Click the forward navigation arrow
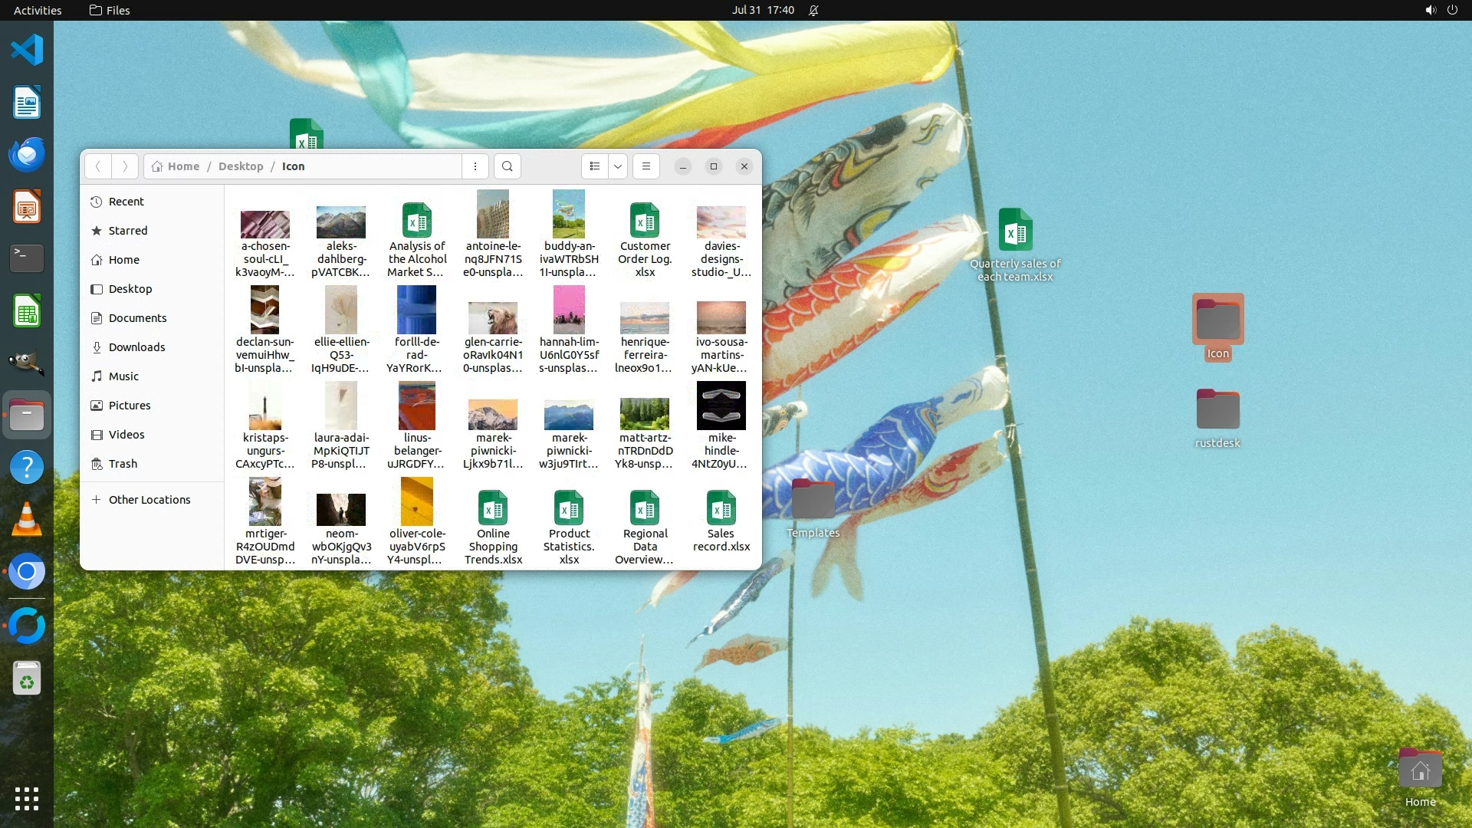The width and height of the screenshot is (1472, 828). [x=125, y=166]
